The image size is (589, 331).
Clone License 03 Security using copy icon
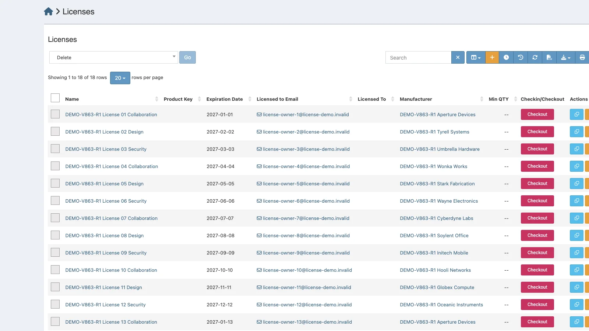point(576,149)
